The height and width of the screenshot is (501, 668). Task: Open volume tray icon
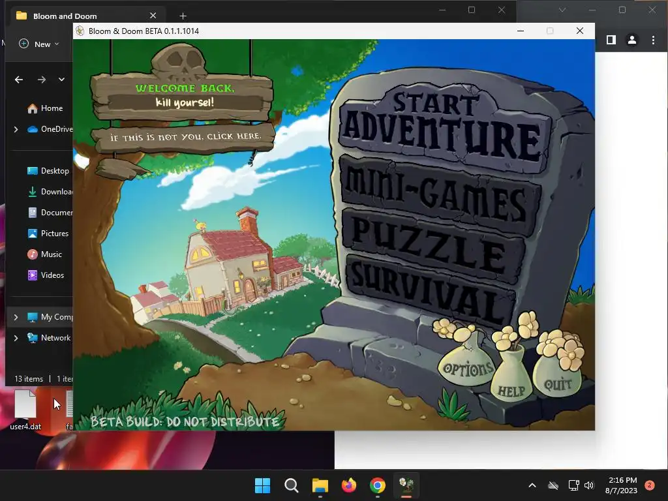(x=589, y=485)
